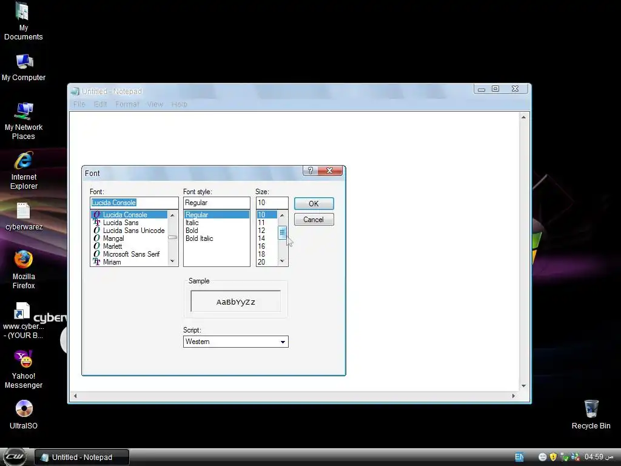Image resolution: width=621 pixels, height=466 pixels.
Task: Click Notepad vertical scroll-down arrow
Action: coord(523,385)
